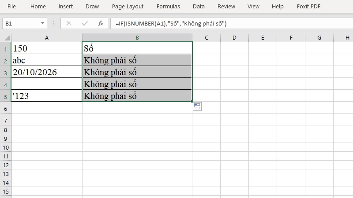Expand the Name Box dropdown arrow

pyautogui.click(x=42, y=23)
